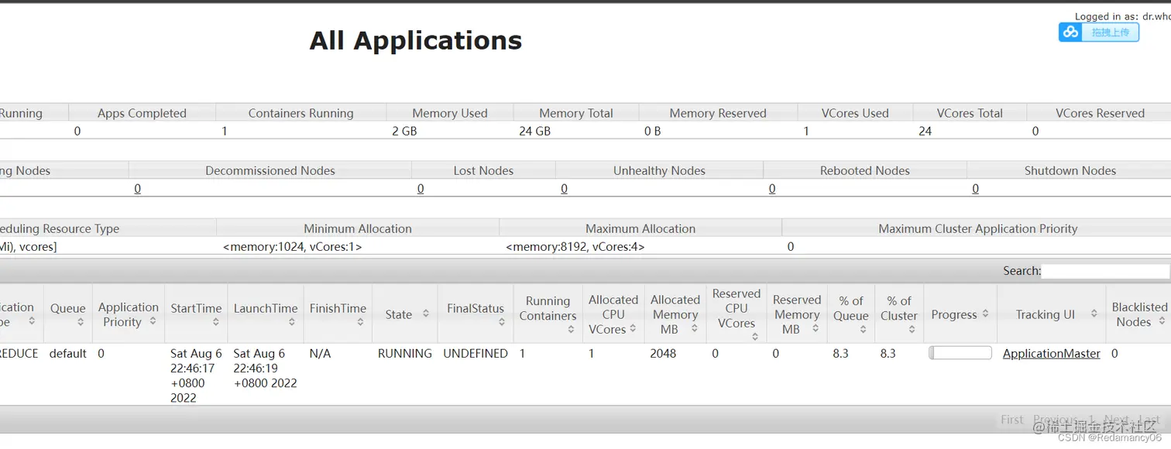Click the Containers Running header
Viewport: 1171px width, 449px height.
pyautogui.click(x=300, y=113)
